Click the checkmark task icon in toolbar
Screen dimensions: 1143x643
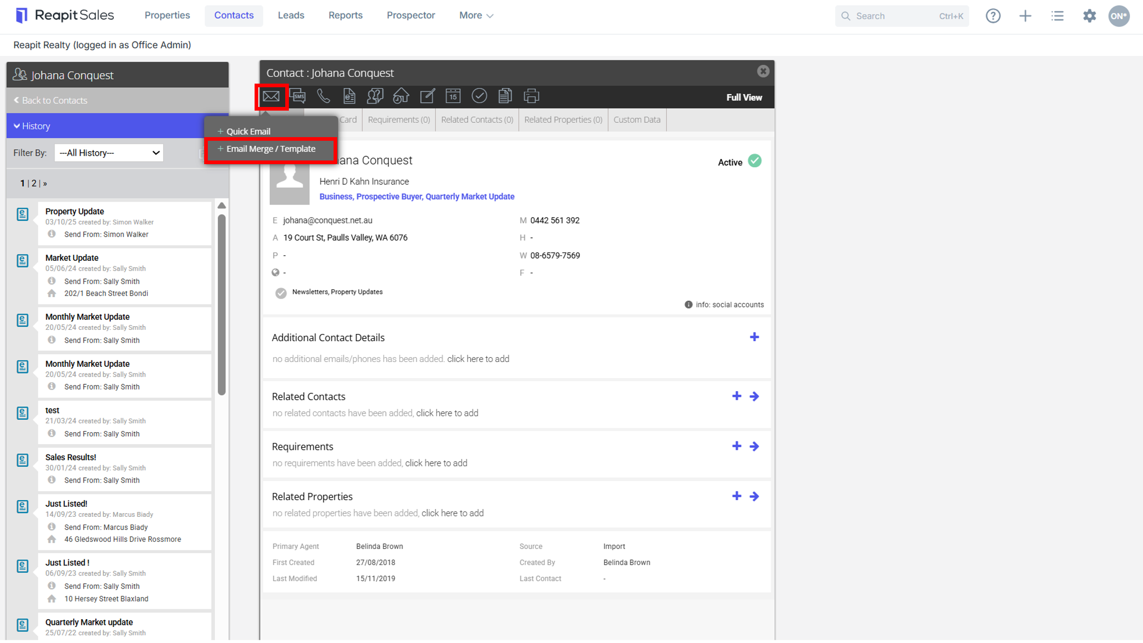[479, 96]
